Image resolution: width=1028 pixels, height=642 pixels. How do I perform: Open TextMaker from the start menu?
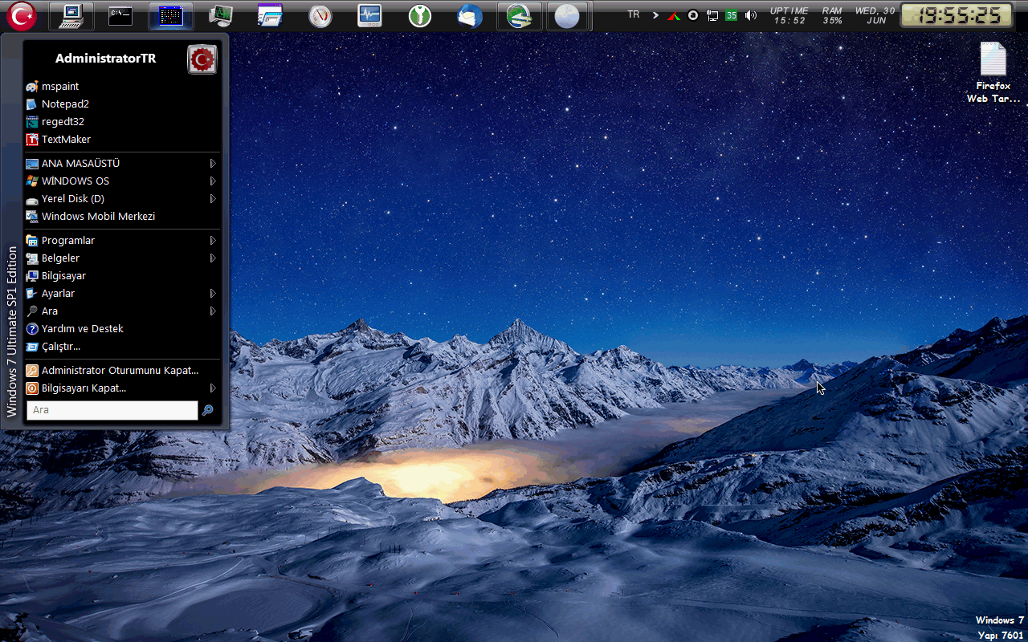tap(123, 139)
